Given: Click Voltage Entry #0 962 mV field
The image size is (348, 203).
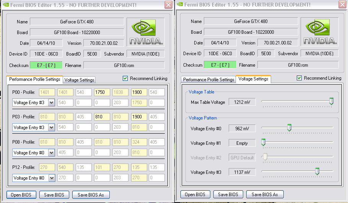Looking at the screenshot, I should [242, 129].
